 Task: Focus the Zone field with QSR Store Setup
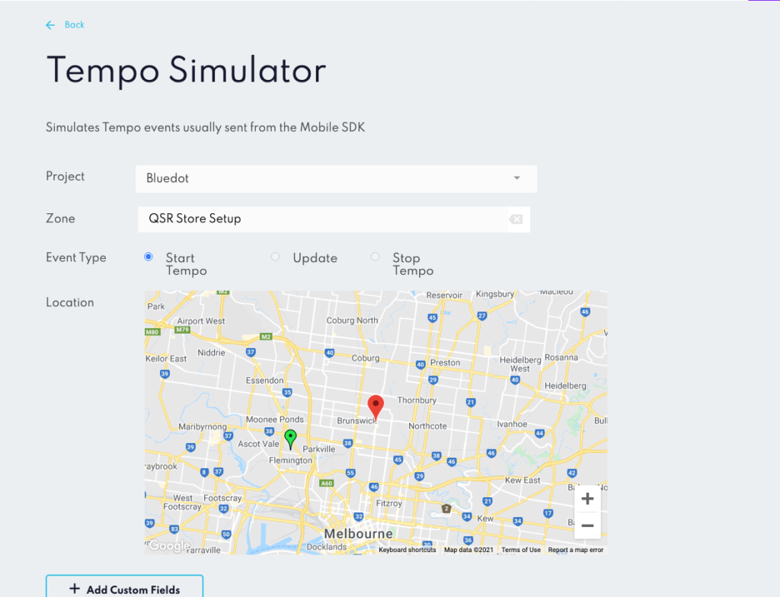[334, 219]
